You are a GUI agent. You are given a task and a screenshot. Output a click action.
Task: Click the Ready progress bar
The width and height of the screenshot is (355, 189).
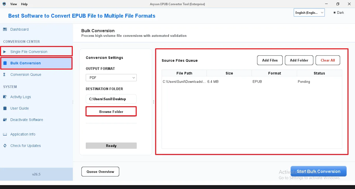pos(111,146)
